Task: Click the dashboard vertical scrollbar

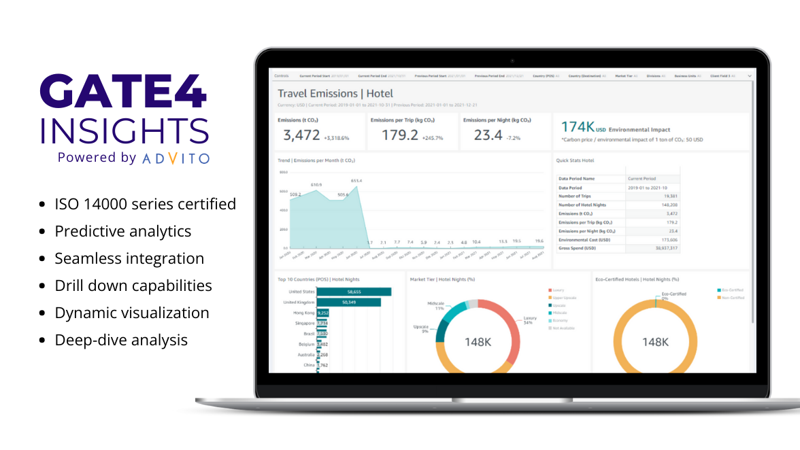Action: tap(752, 203)
